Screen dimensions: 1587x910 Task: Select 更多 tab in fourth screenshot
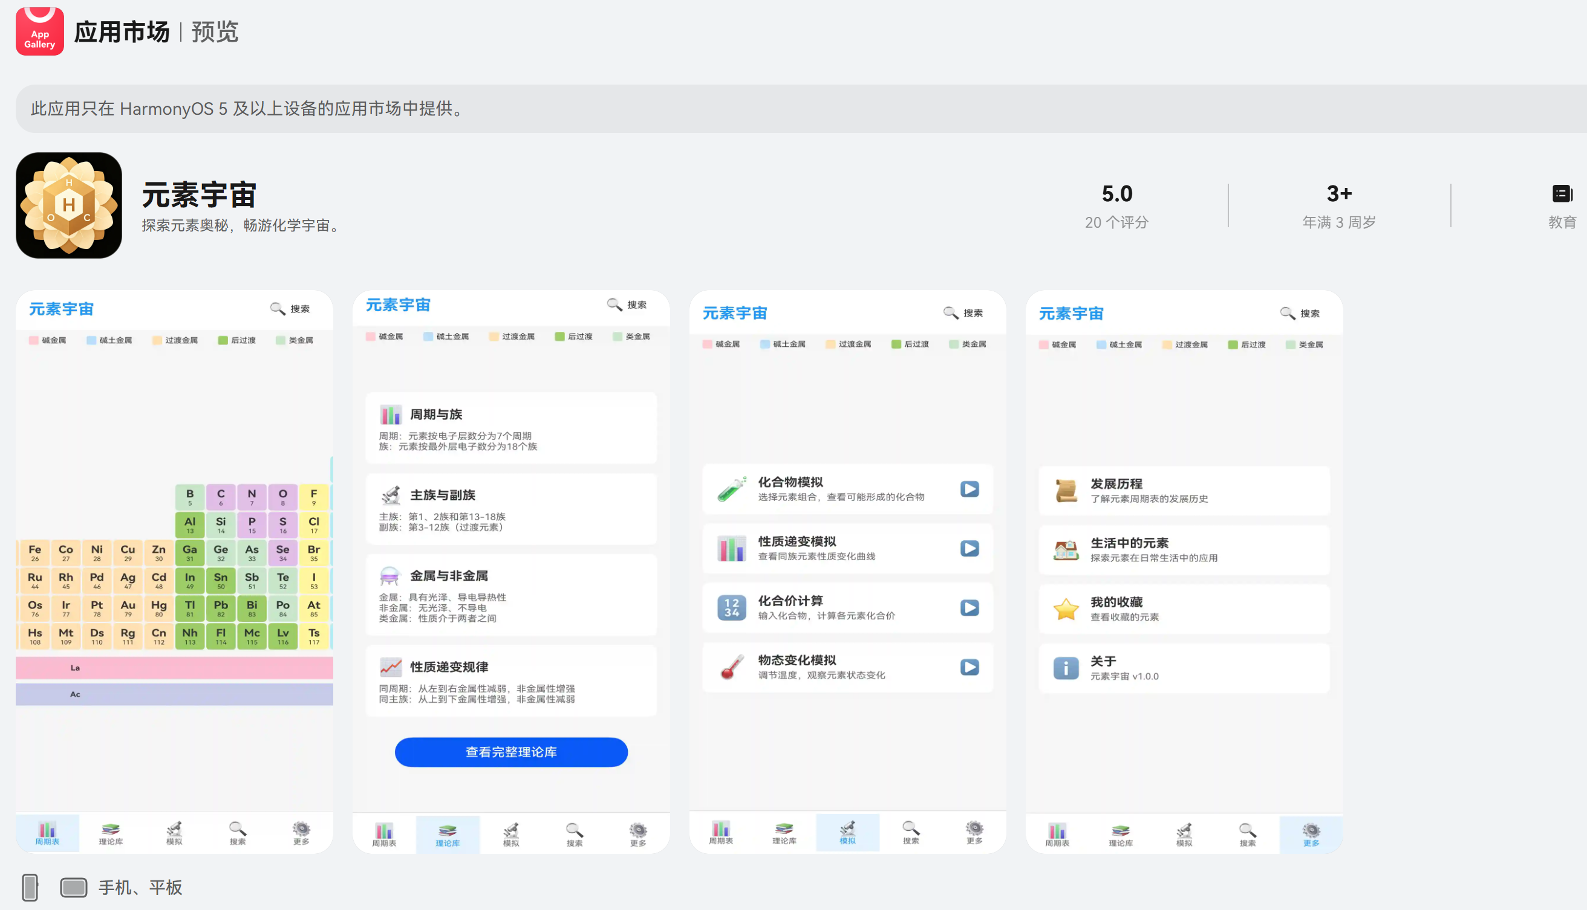[x=1311, y=834]
